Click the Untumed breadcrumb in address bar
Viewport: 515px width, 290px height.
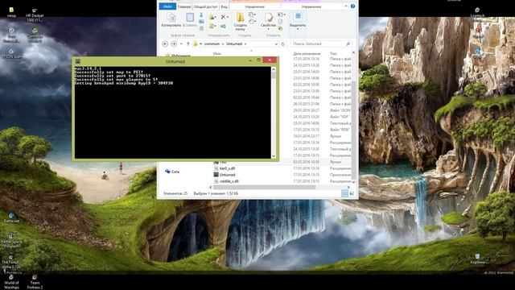click(x=234, y=43)
